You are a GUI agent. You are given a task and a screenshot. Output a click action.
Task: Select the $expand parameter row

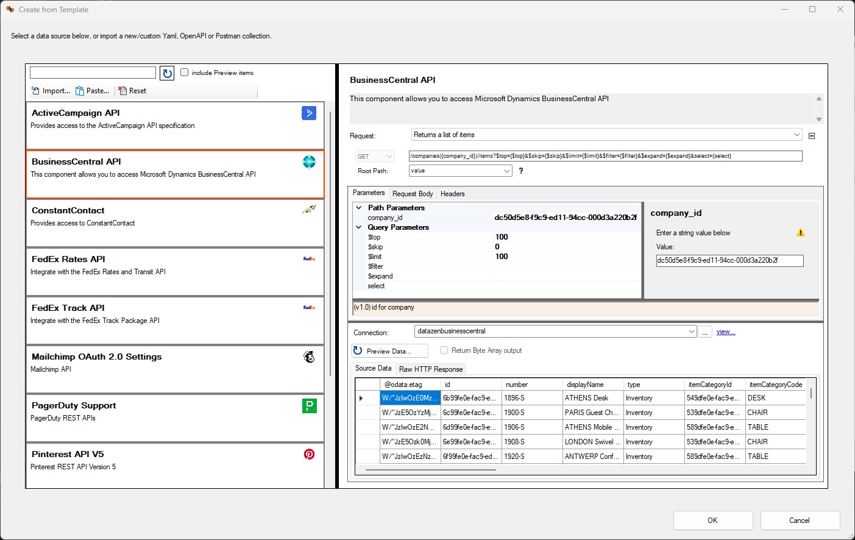point(496,276)
